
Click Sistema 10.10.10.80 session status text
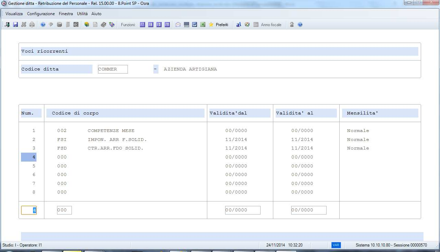click(391, 245)
